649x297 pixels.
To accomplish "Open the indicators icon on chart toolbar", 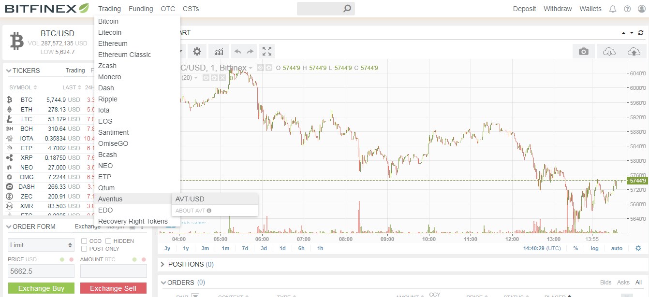I will (x=218, y=51).
